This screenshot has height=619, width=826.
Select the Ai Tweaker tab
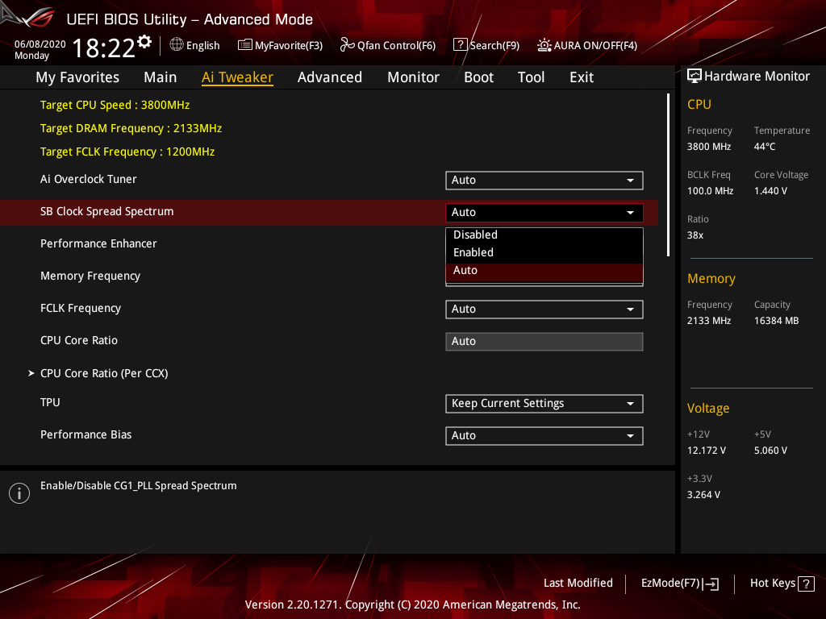(237, 77)
